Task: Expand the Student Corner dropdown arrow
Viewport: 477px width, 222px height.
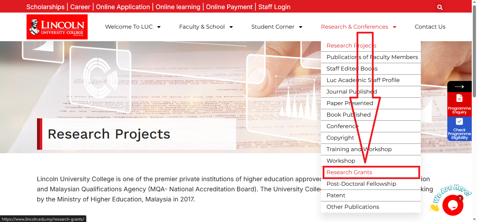Action: (x=301, y=27)
